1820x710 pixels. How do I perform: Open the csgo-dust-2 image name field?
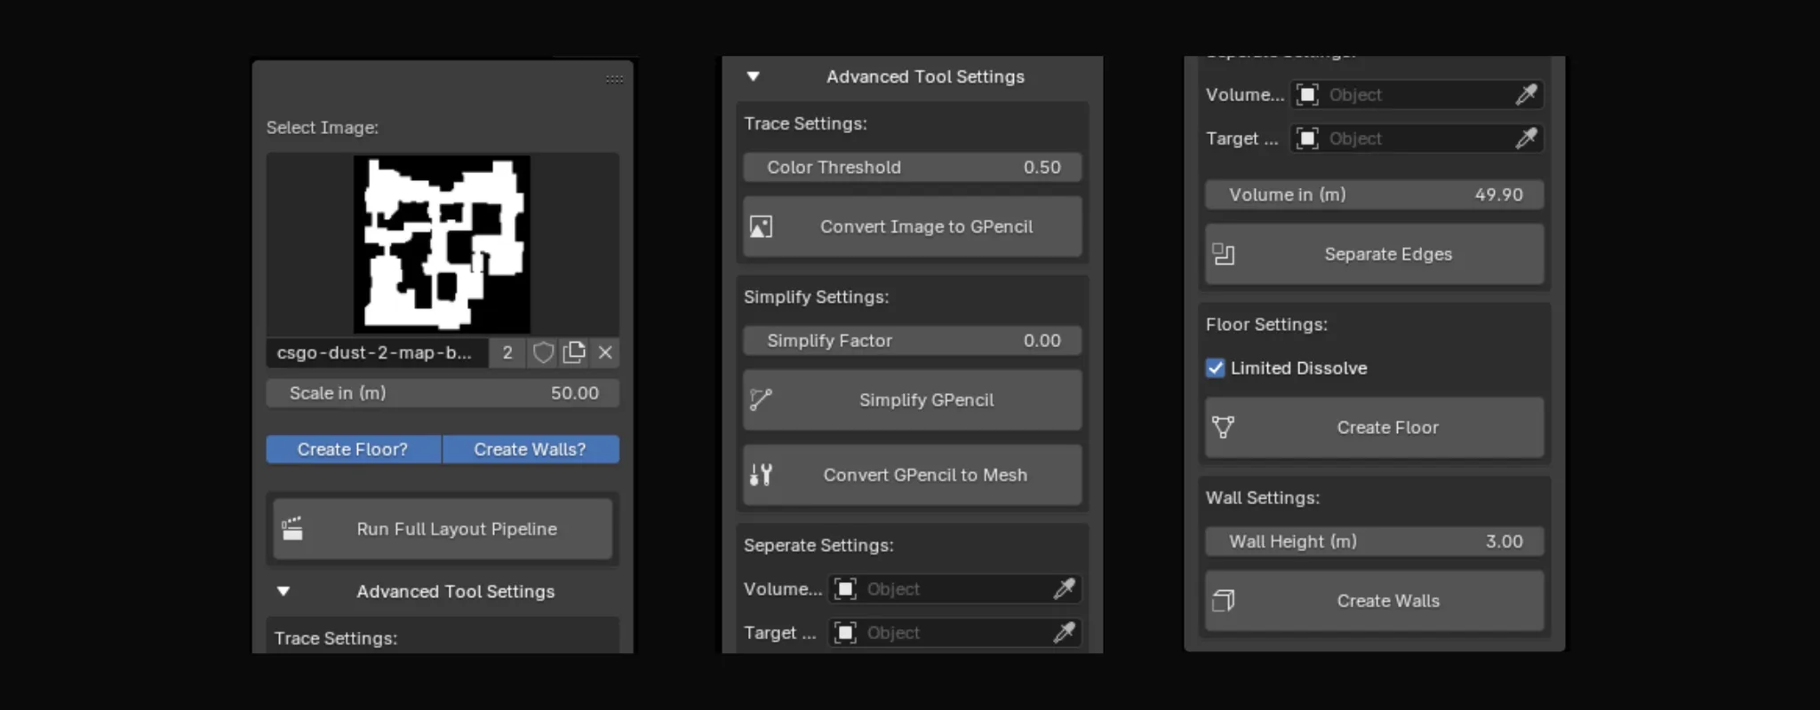(375, 353)
